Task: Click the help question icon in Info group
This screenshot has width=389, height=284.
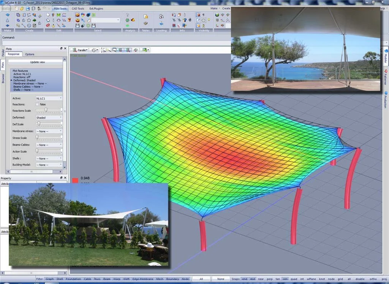Action: coord(185,20)
